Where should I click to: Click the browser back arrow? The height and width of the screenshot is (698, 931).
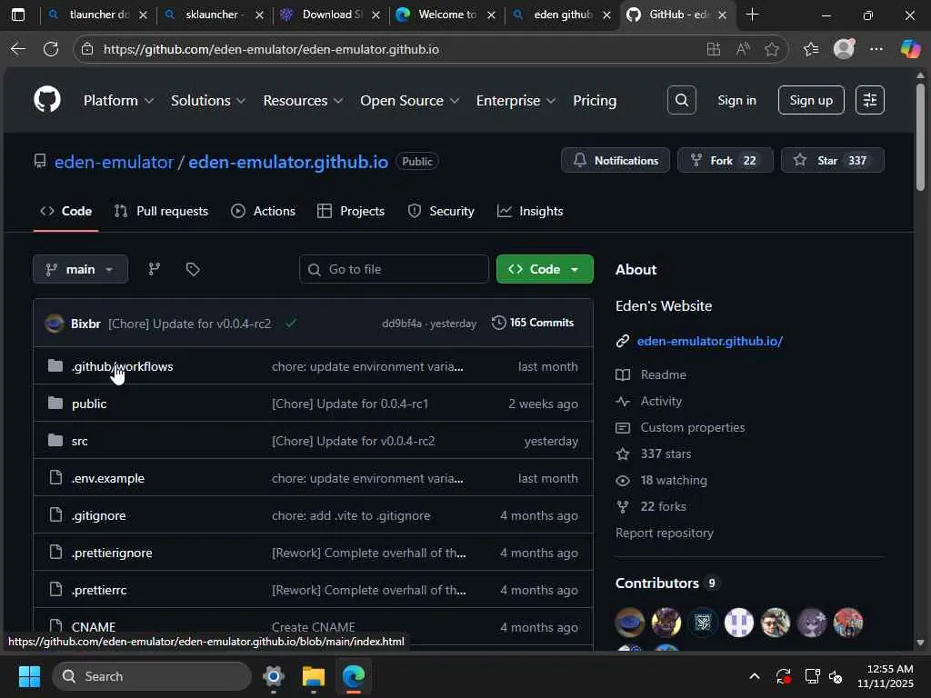[18, 49]
